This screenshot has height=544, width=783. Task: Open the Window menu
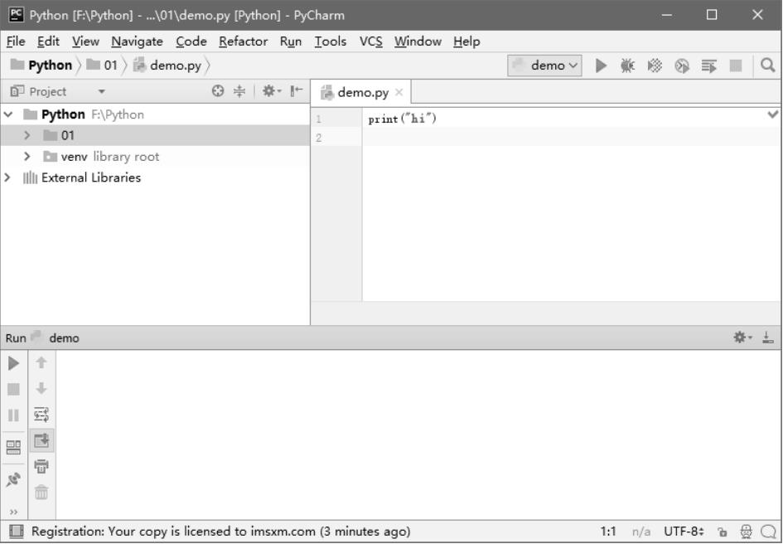pyautogui.click(x=418, y=41)
